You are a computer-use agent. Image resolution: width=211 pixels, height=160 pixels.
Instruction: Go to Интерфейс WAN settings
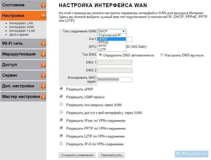pos(22,27)
